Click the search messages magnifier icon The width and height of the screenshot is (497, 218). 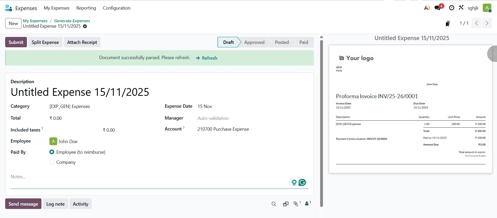click(274, 204)
